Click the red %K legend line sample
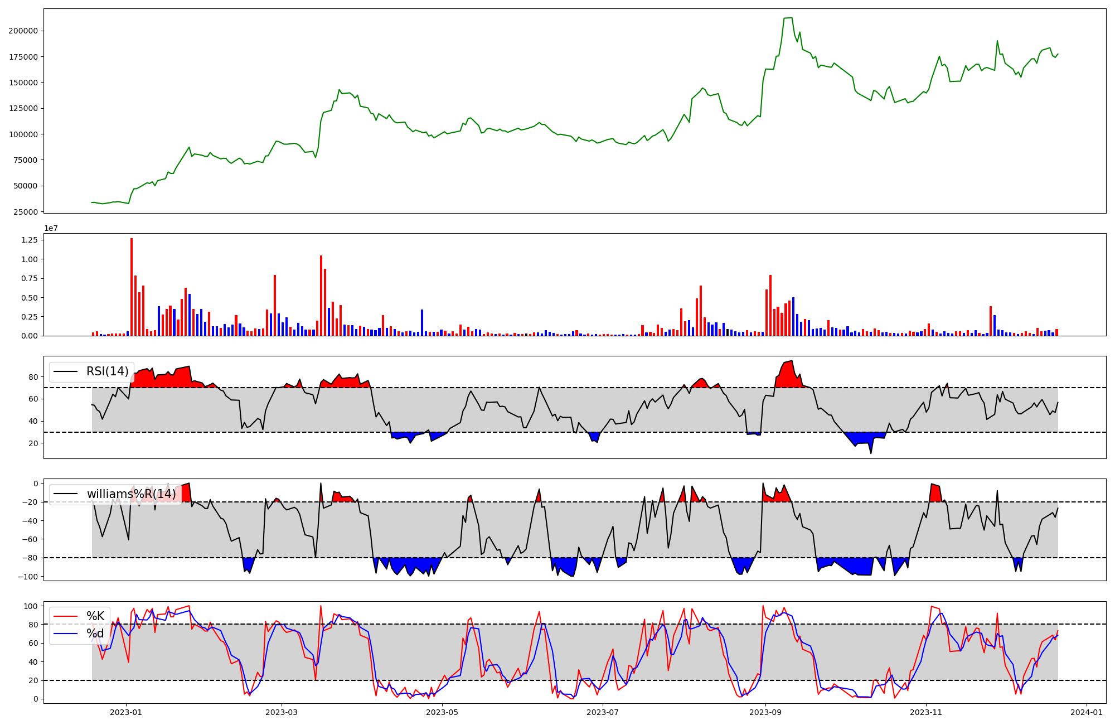Screen dimensions: 1115x725 click(x=65, y=616)
